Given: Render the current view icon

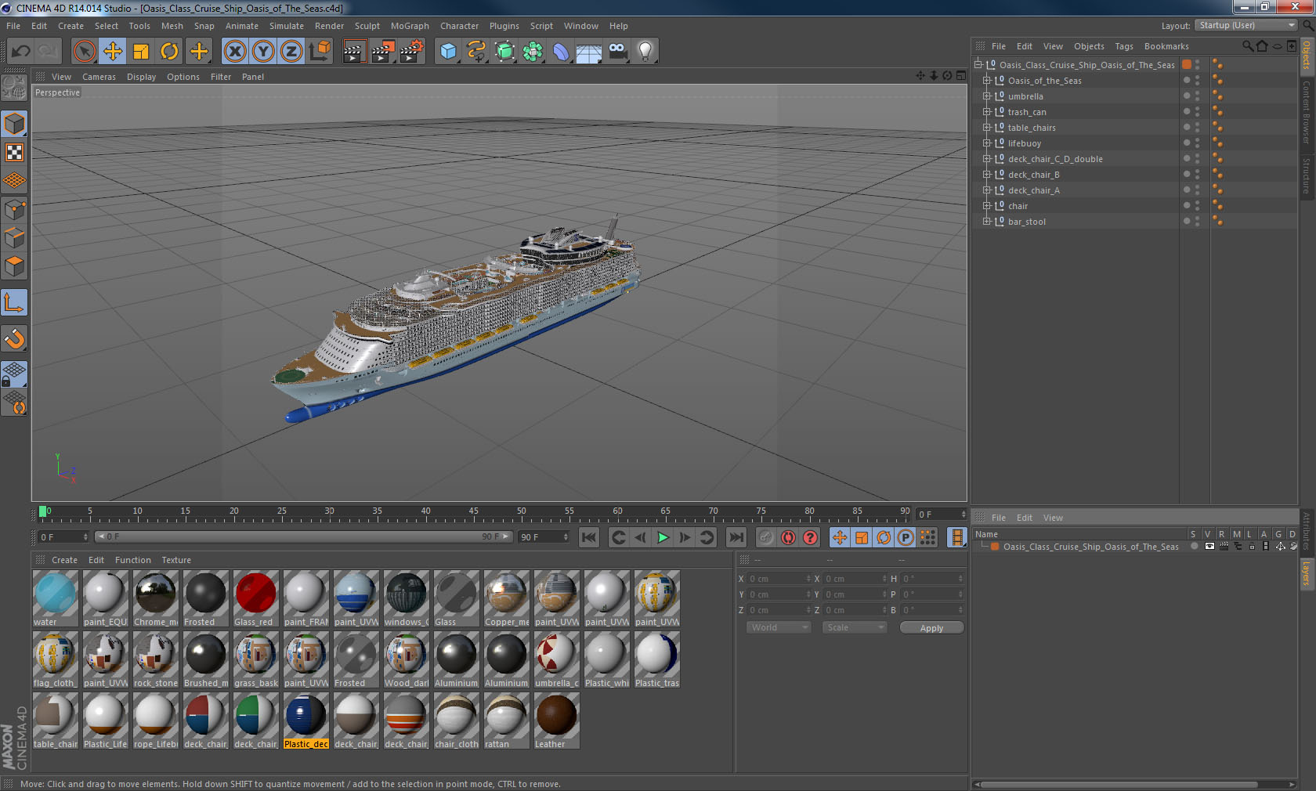Looking at the screenshot, I should [x=354, y=52].
